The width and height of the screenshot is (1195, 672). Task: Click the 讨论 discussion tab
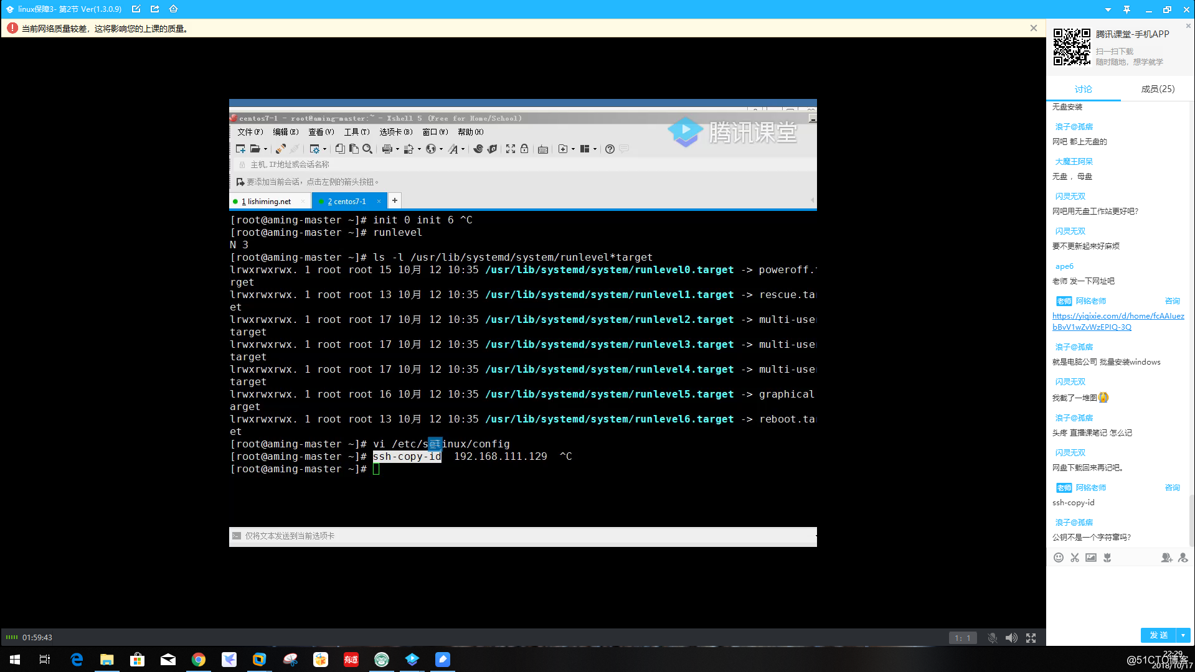1084,89
